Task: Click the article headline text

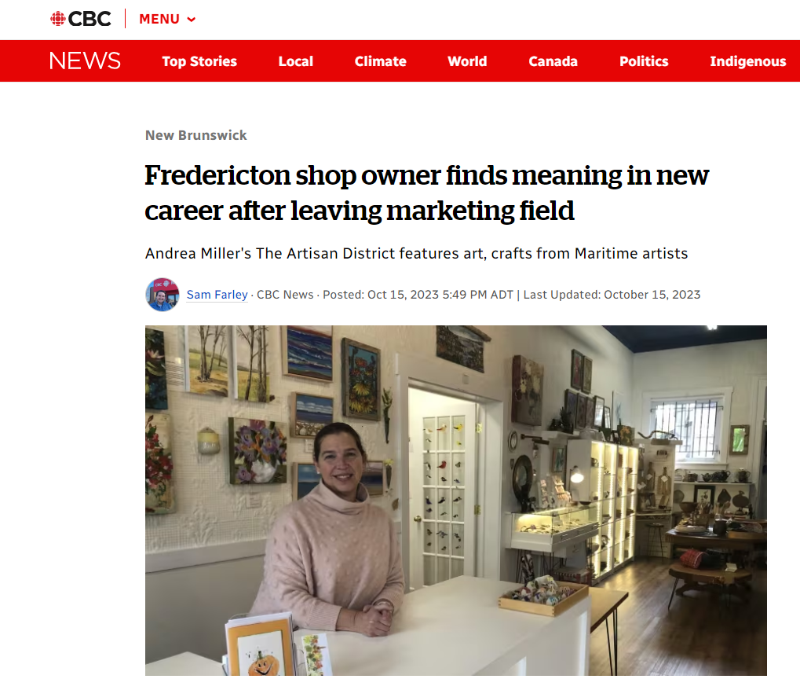Action: pos(426,193)
